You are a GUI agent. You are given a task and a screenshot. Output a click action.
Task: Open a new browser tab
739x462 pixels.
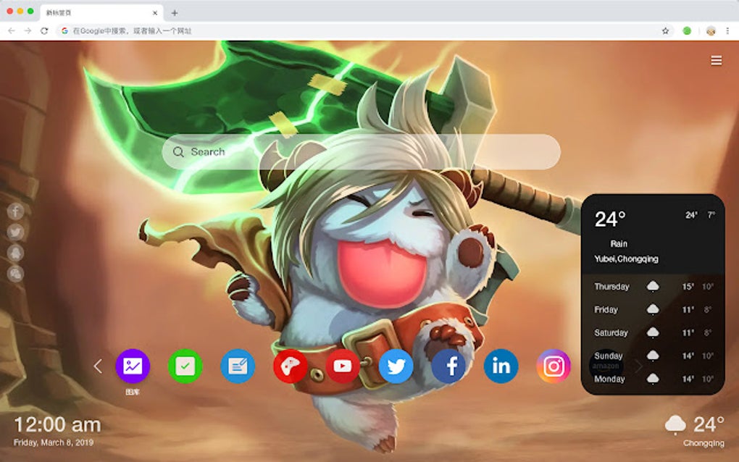tap(175, 13)
